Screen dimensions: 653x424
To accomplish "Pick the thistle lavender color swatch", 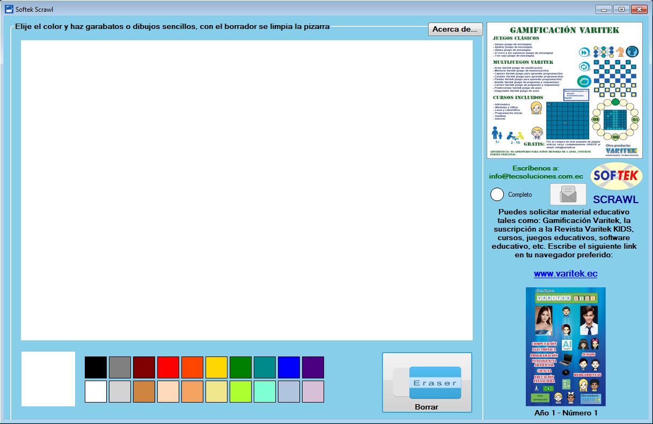I will tap(313, 391).
